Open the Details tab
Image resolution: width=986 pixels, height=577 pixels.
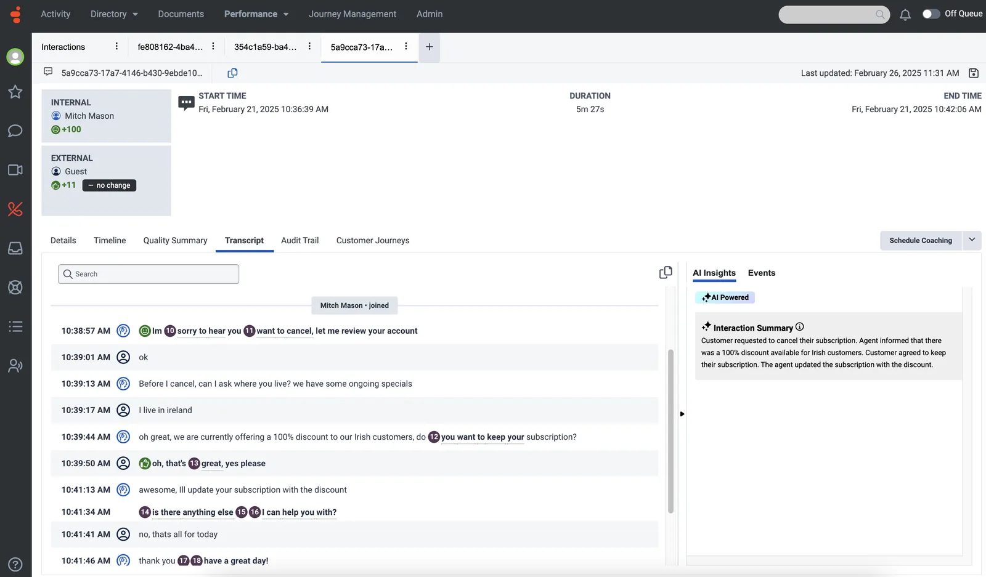pyautogui.click(x=63, y=241)
